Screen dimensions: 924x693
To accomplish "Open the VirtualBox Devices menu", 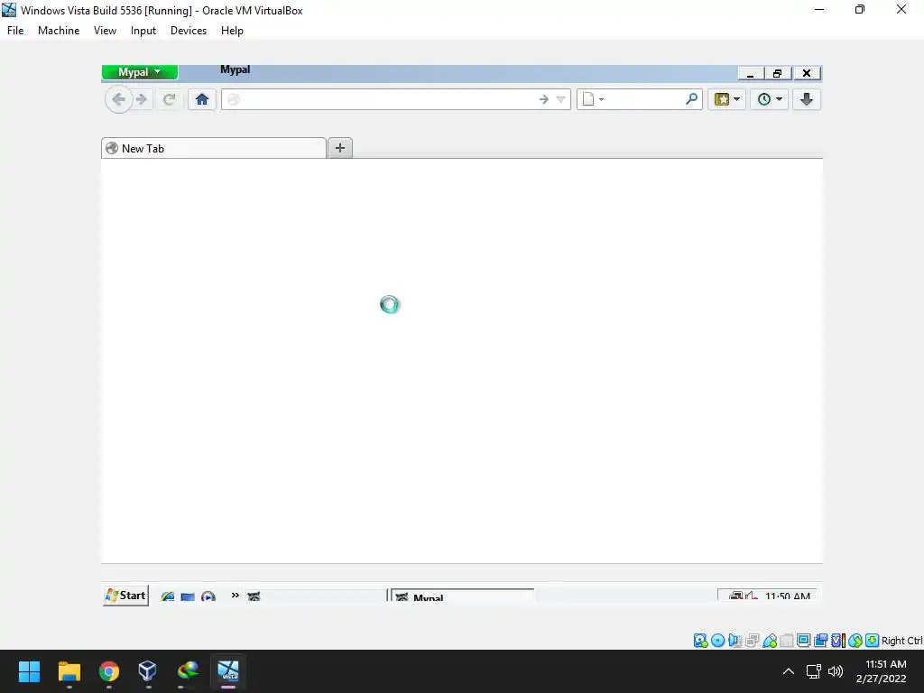I will (189, 31).
